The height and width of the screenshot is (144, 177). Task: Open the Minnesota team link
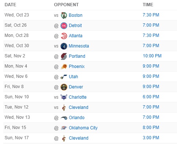click(79, 46)
